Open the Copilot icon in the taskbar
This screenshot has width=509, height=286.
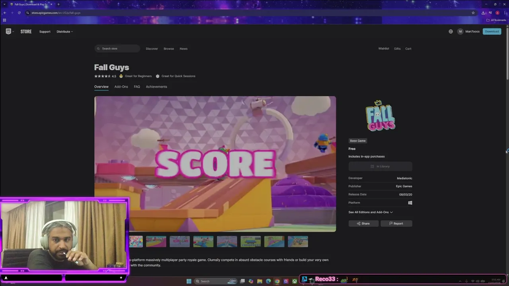(251, 281)
